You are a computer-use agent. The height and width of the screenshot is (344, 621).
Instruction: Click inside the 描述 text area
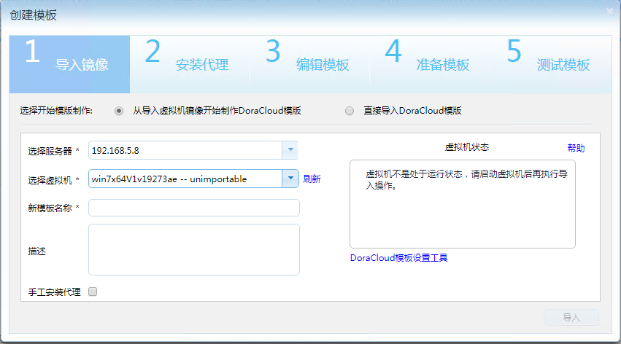tap(193, 249)
